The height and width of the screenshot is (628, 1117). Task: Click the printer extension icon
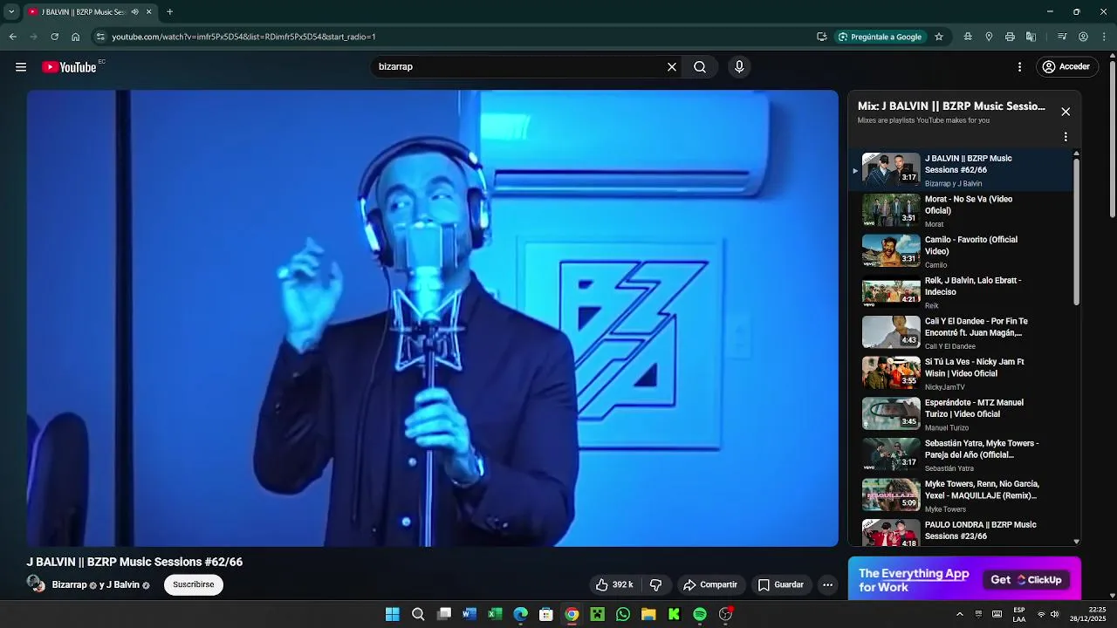1010,37
